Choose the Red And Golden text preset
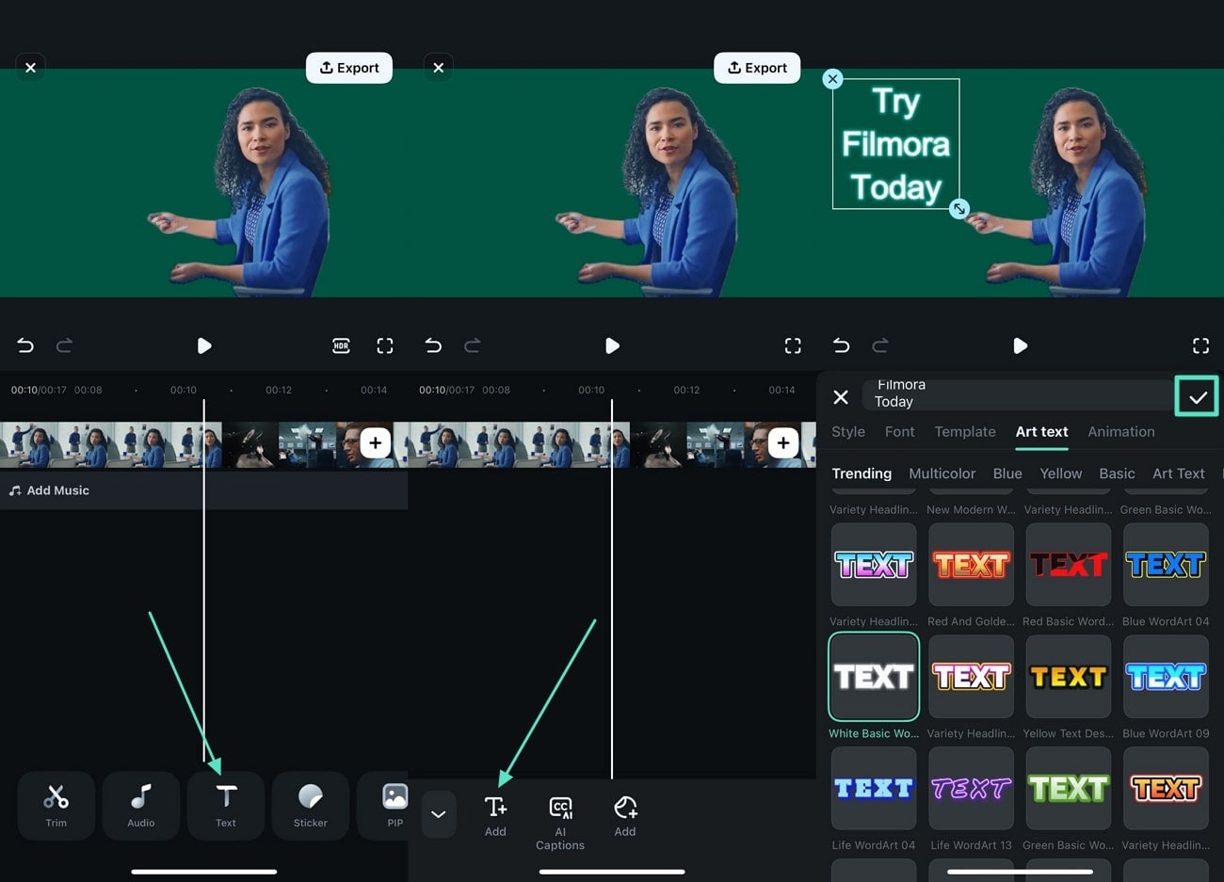The height and width of the screenshot is (882, 1224). [x=971, y=565]
